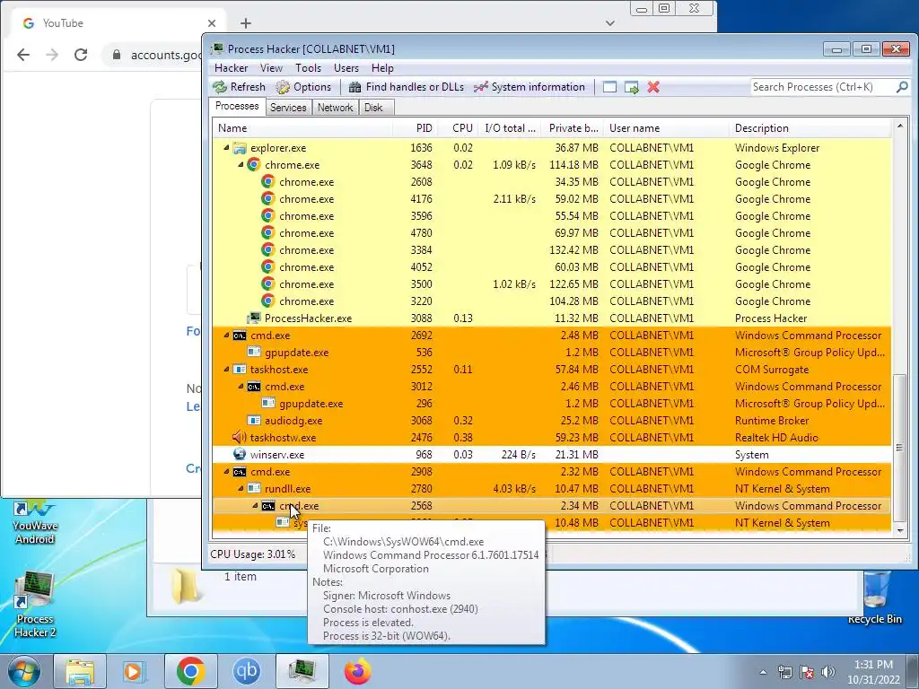Screen dimensions: 919x689
Task: Click the Back arrow in Chrome
Action: tap(22, 55)
